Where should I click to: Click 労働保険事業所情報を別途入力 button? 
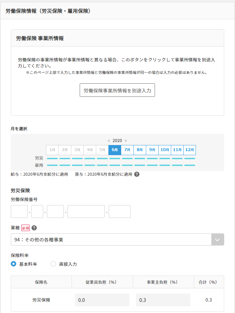click(117, 90)
